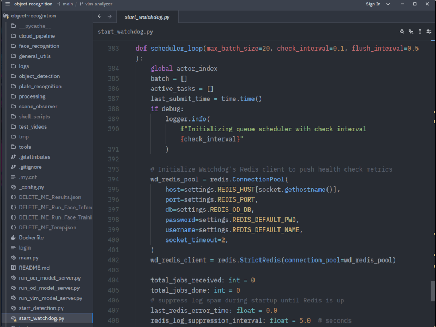Click line number 402 in gutter

click(x=113, y=260)
